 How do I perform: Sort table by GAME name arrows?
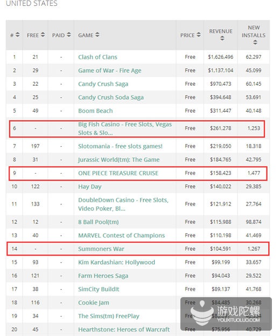coord(97,35)
